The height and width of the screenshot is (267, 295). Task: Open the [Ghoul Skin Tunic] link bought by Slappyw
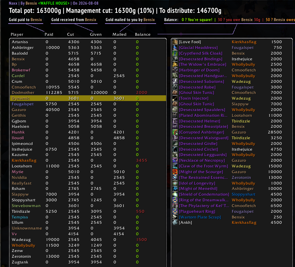(x=196, y=104)
